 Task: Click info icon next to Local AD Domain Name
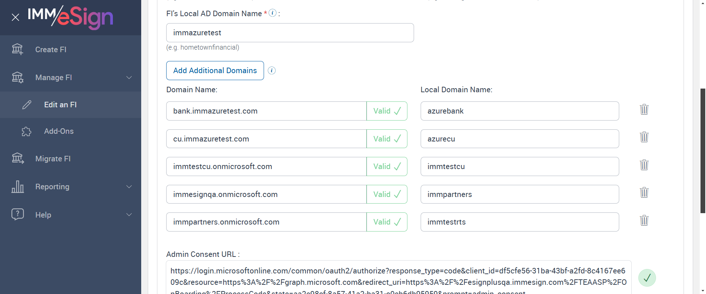[272, 13]
